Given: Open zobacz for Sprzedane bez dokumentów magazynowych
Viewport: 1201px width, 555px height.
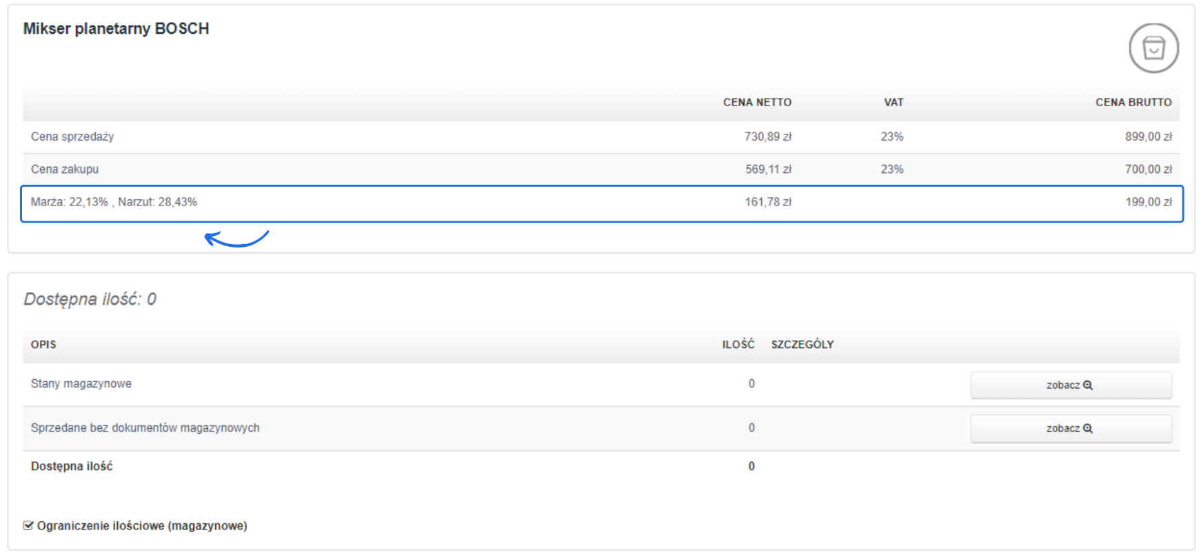Looking at the screenshot, I should click(x=1071, y=429).
